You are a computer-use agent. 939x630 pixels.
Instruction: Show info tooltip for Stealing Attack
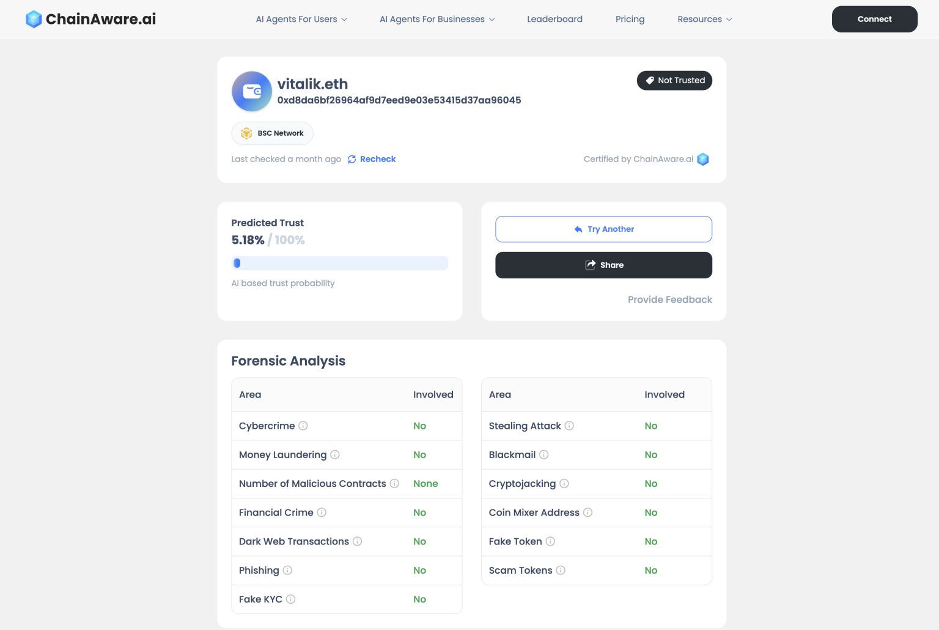[569, 426]
